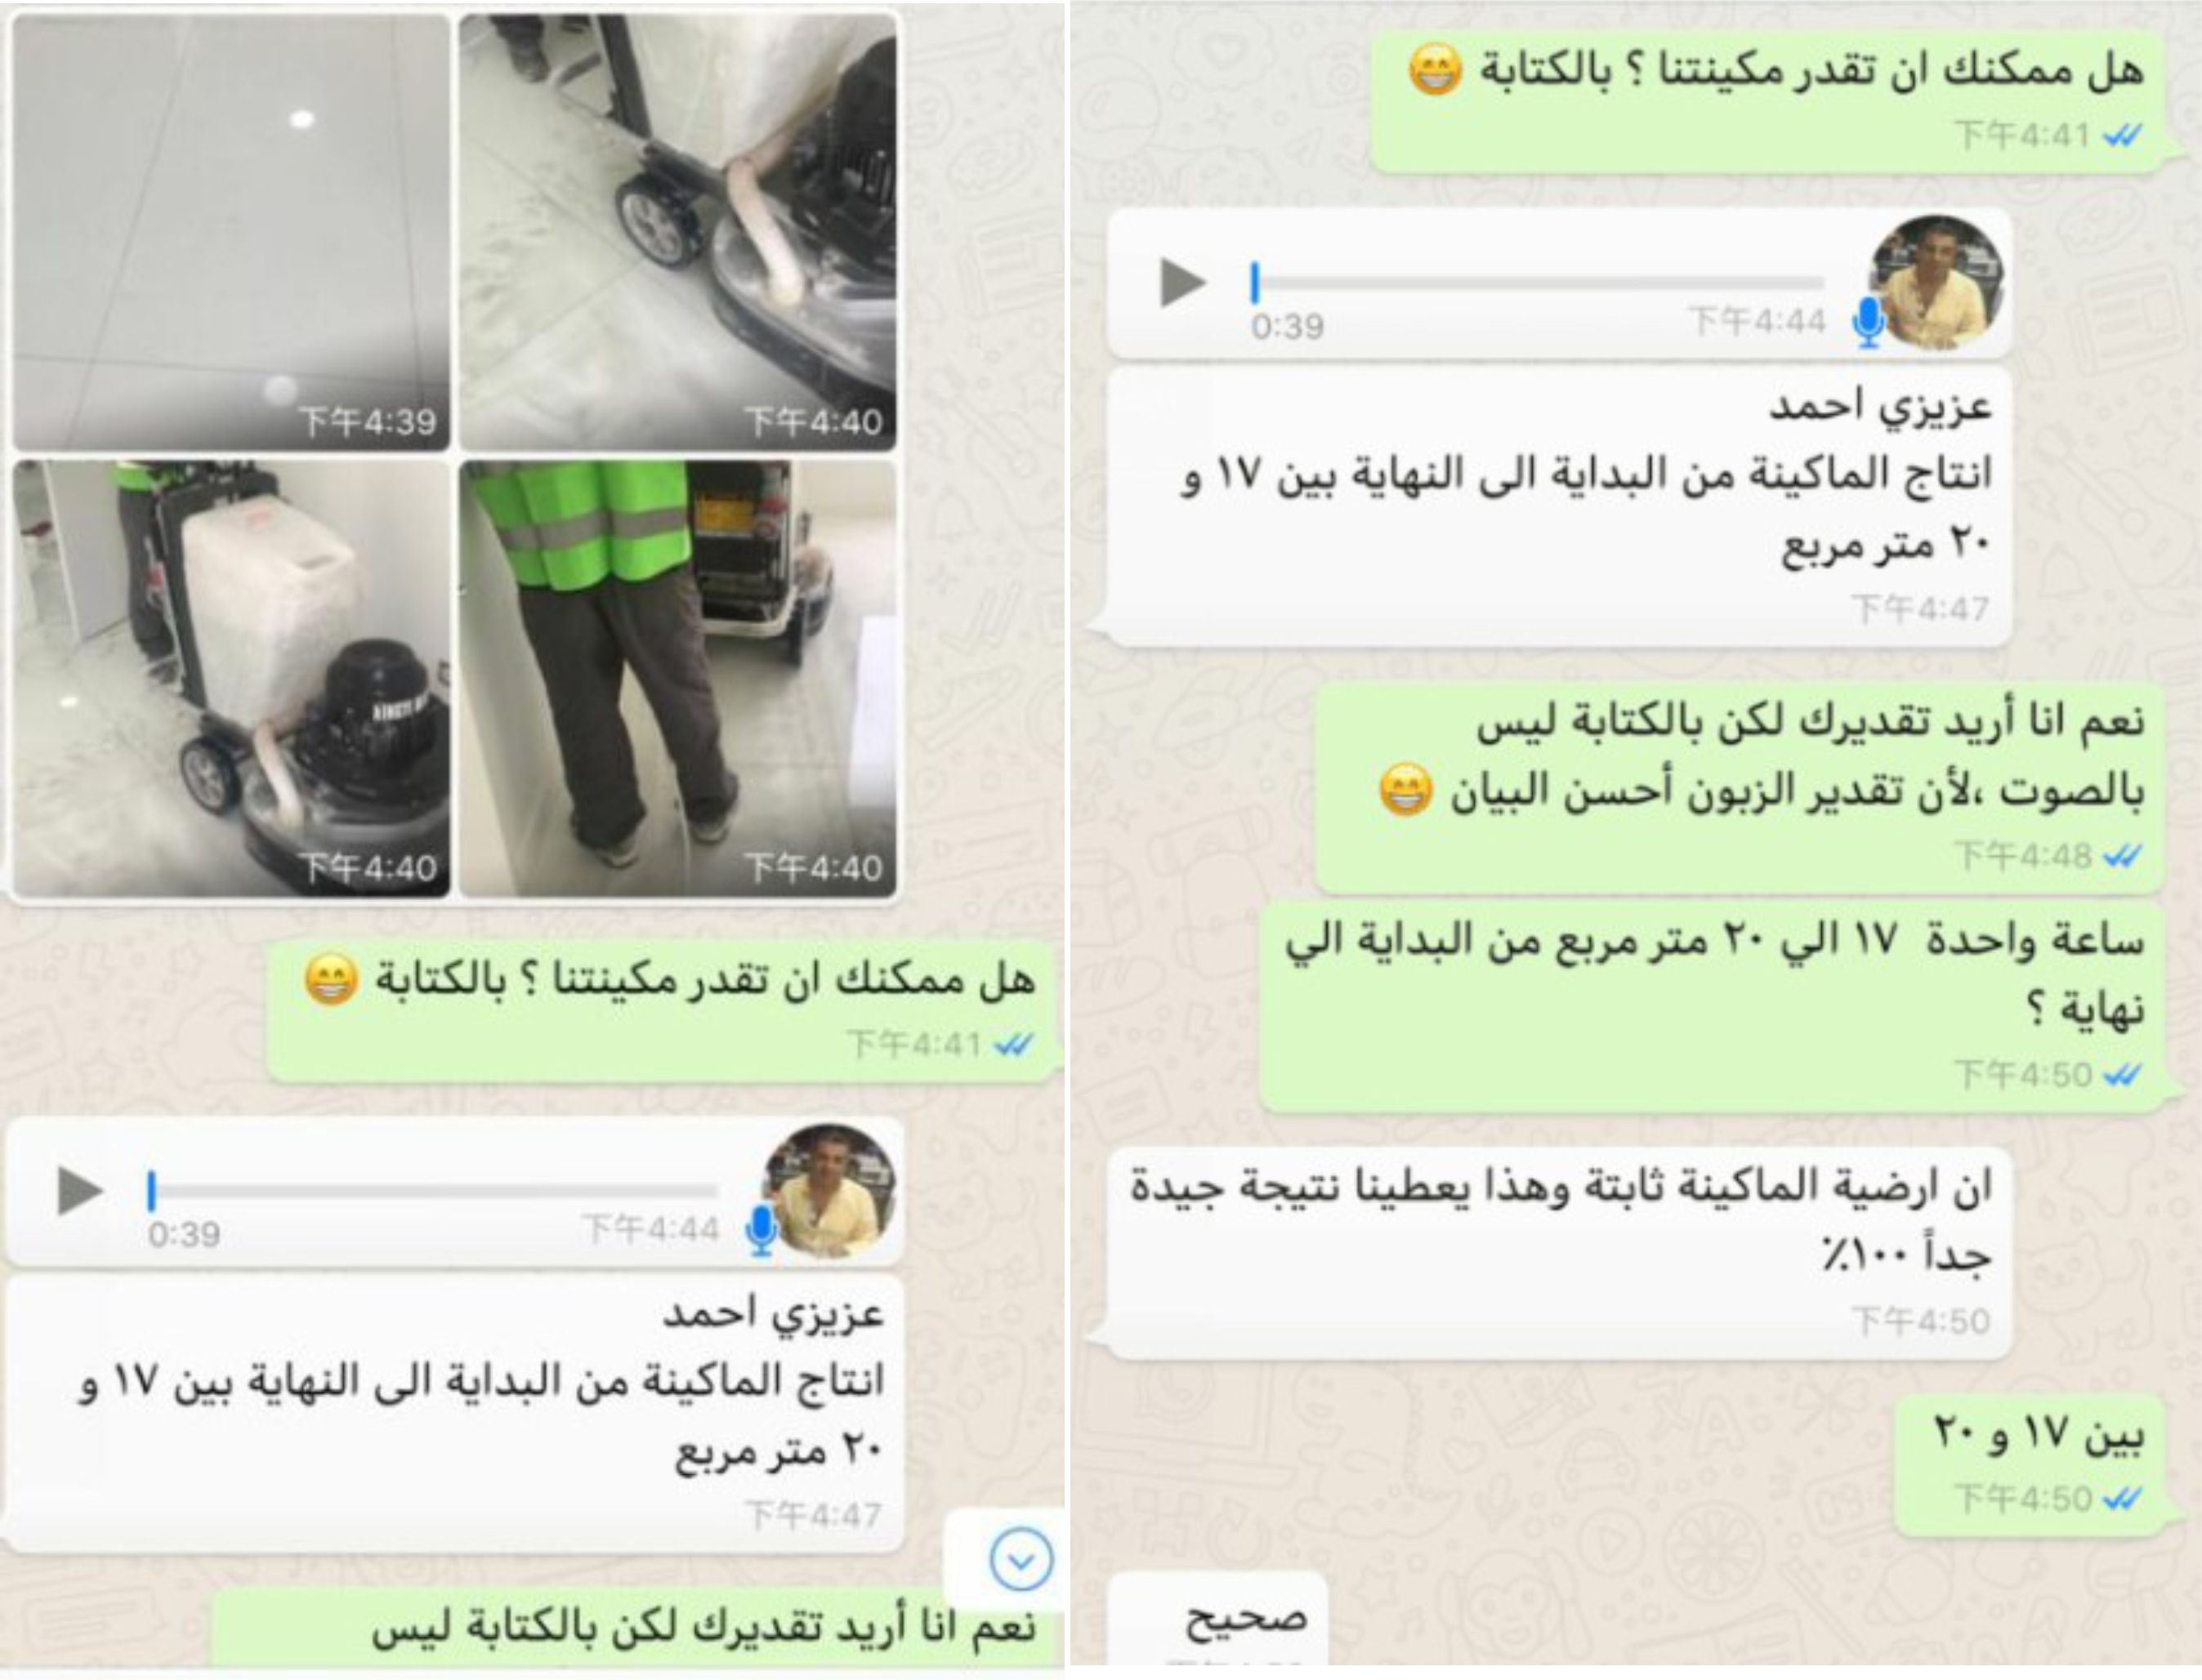Screen dimensions: 2202x1680
Task: Seek the left voice message progress slider
Action: point(433,1191)
